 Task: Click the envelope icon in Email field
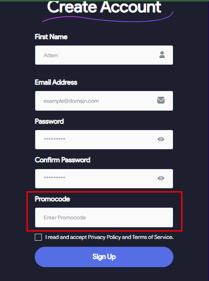(x=161, y=100)
